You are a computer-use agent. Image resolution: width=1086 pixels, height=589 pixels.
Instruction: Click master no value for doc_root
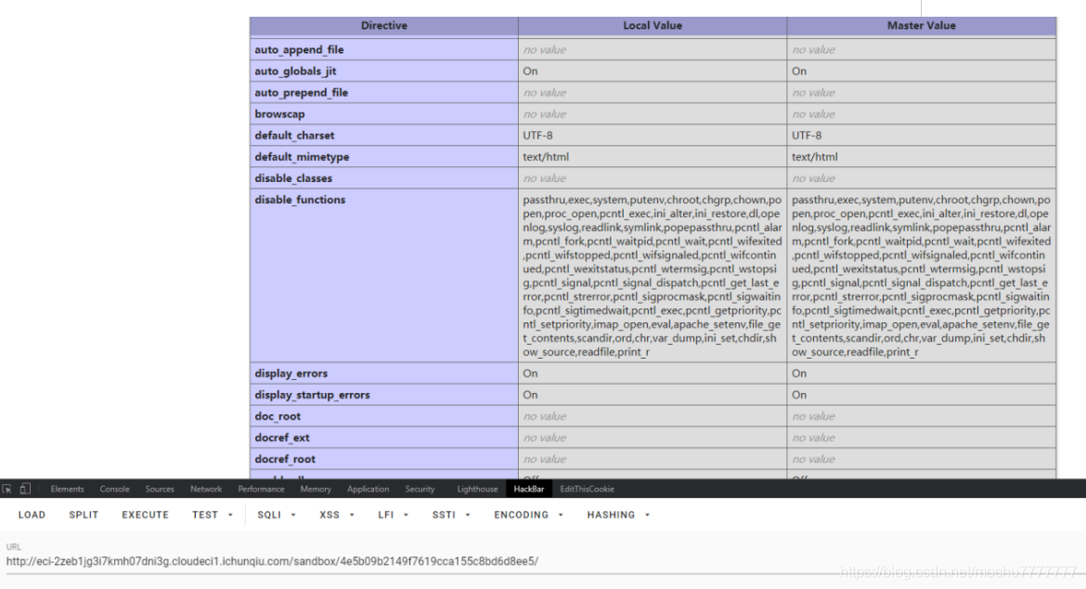(813, 416)
